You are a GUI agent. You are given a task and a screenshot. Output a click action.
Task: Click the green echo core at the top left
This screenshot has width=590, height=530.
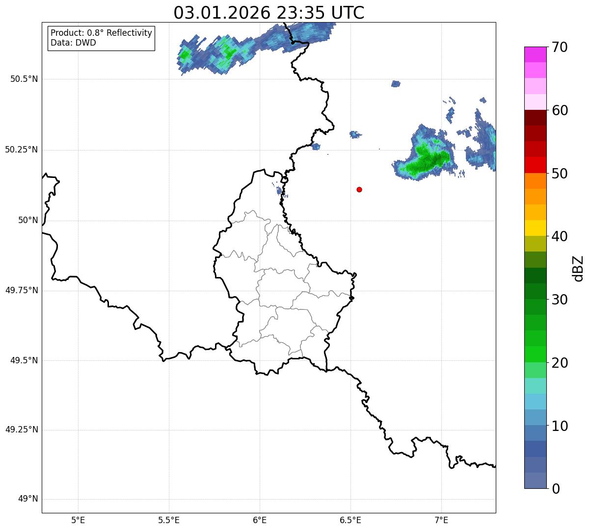coord(185,56)
